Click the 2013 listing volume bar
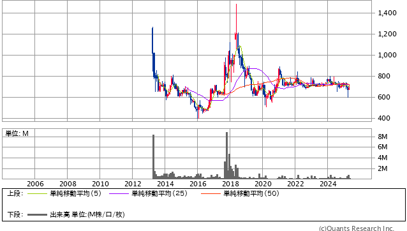Viewport: 407px width, 231px height. point(153,156)
